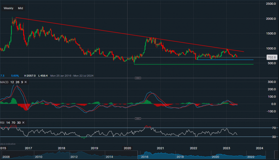Click the 2020 label on the time axis
The width and height of the screenshot is (279, 160).
128,148
